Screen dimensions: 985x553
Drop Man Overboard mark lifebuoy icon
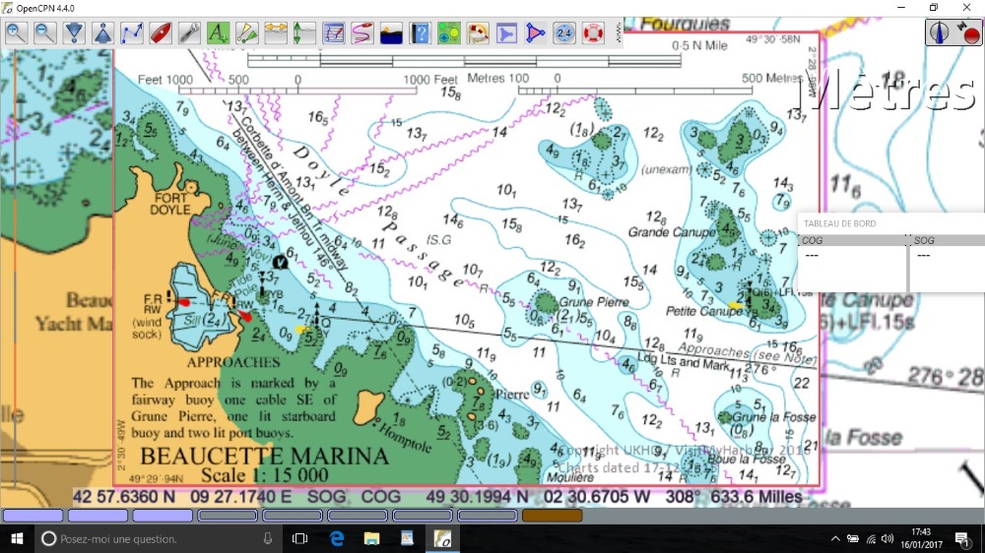tap(593, 32)
